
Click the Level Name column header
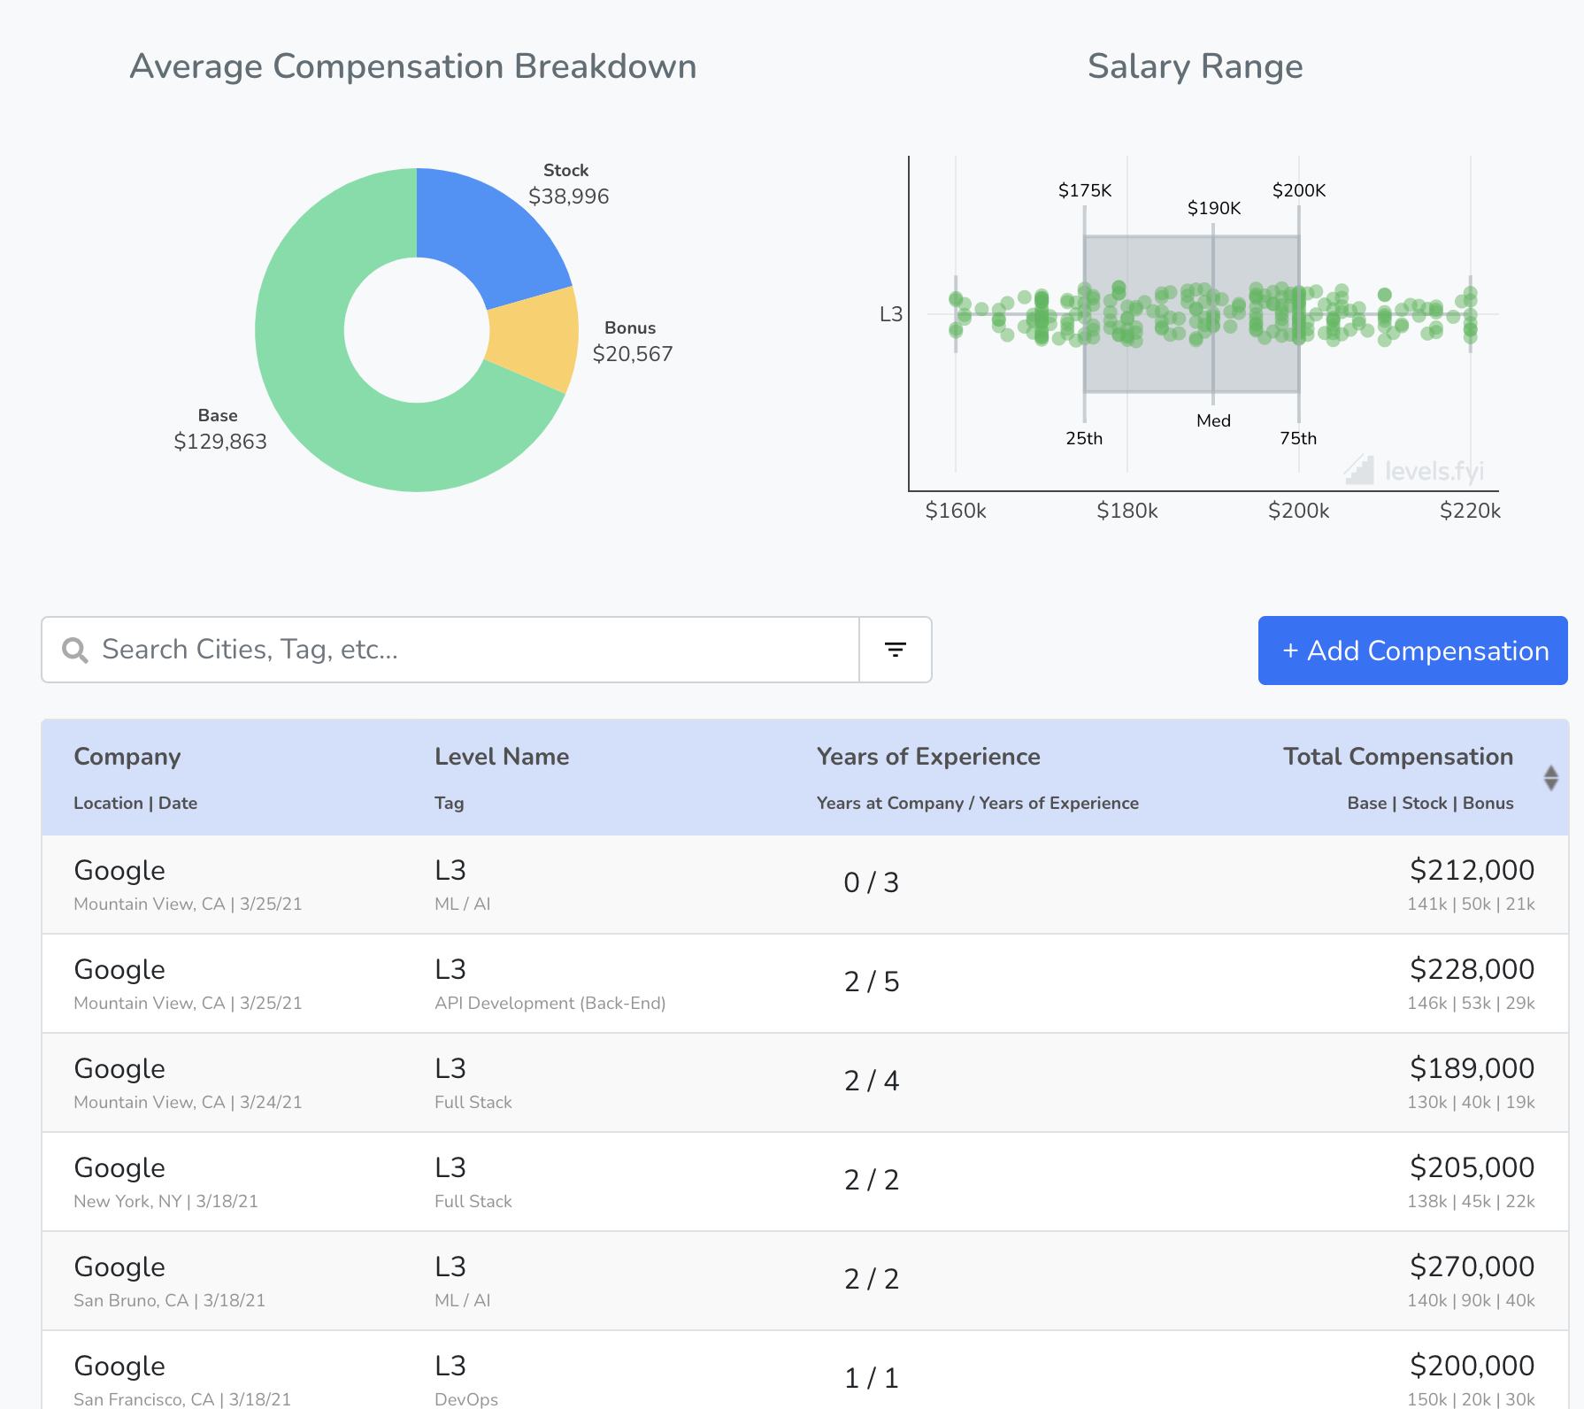(502, 757)
